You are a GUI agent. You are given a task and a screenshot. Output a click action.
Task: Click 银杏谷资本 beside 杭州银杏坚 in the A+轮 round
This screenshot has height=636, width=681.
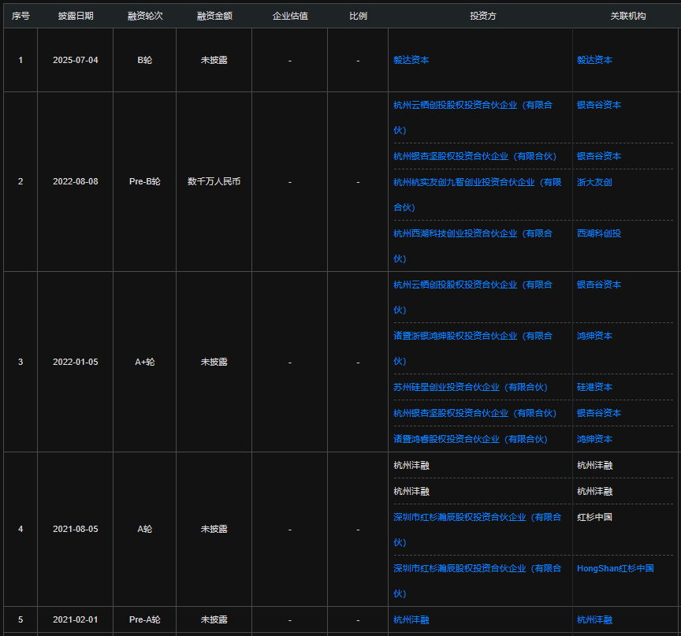tap(598, 413)
